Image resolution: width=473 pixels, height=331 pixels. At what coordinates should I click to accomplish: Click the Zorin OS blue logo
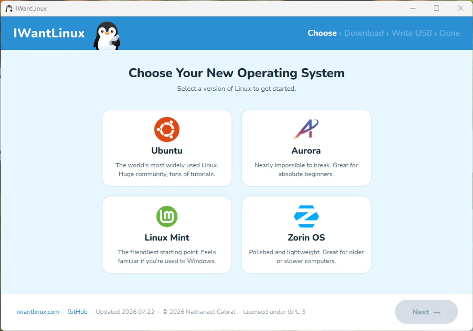306,216
